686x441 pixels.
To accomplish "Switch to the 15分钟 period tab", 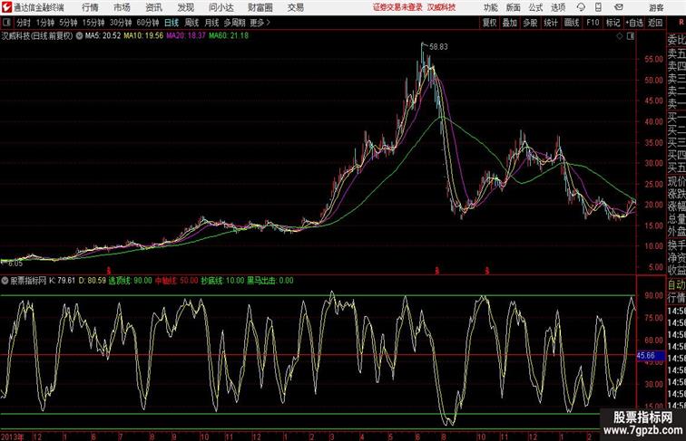I will (x=93, y=23).
